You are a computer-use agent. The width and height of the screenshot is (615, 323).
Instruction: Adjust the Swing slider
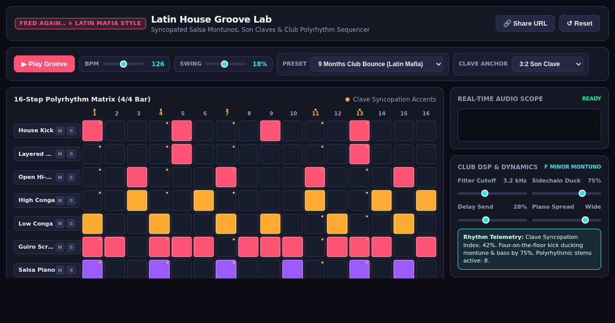[x=226, y=64]
